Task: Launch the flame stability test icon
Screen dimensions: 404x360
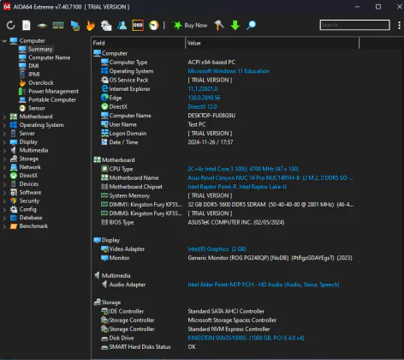Action: point(91,26)
